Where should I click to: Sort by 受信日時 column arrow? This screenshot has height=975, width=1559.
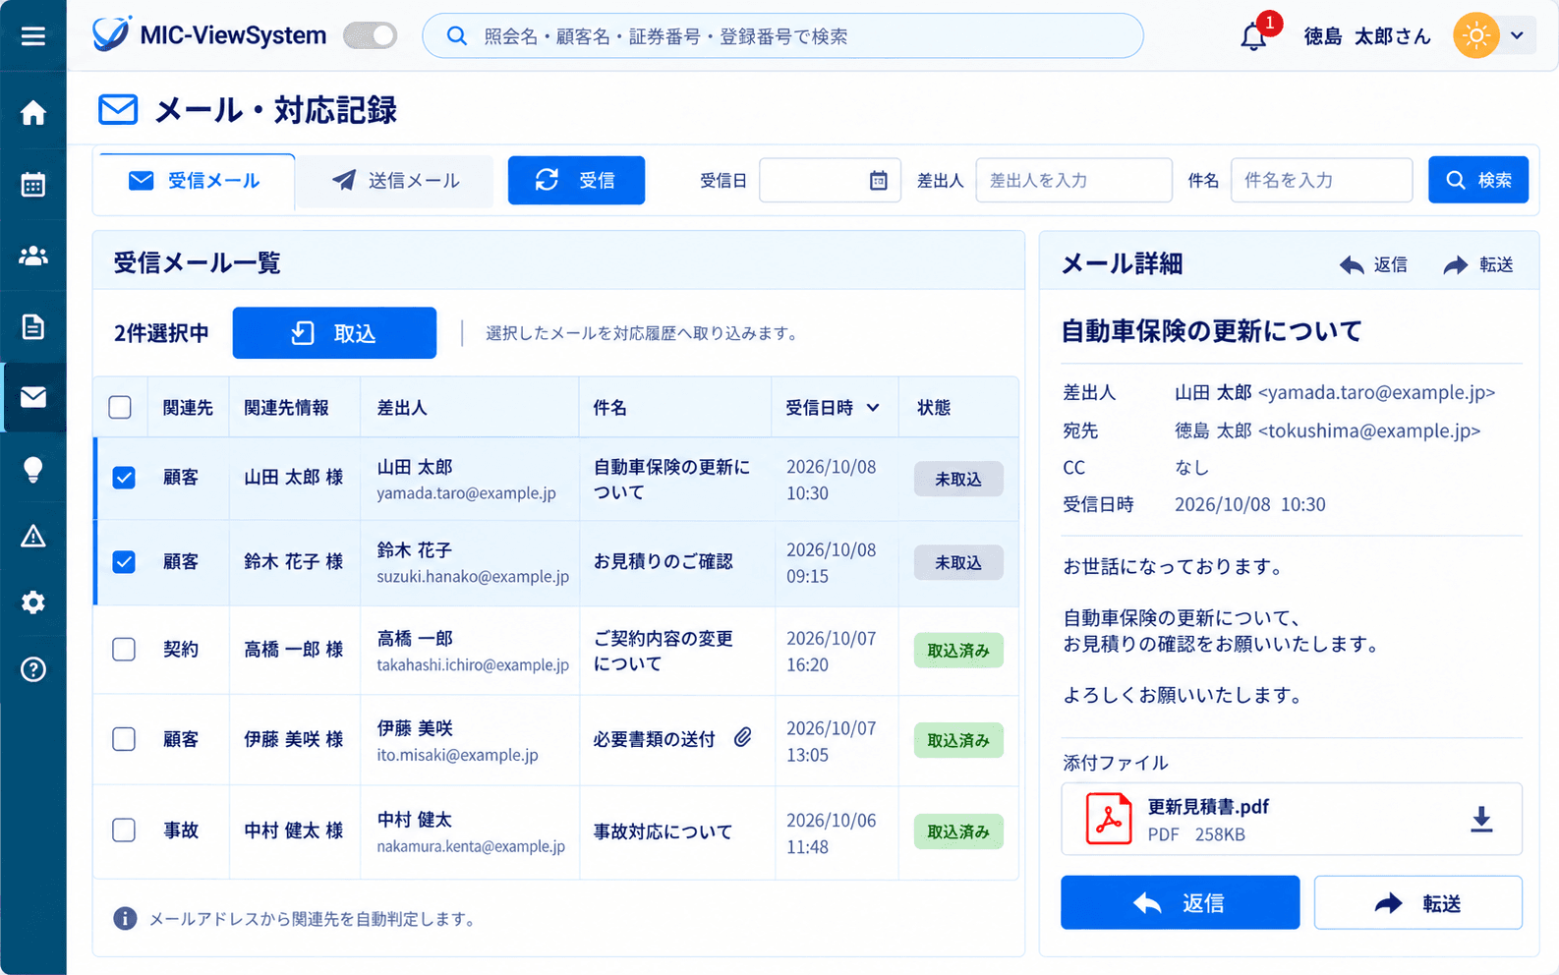click(x=873, y=408)
